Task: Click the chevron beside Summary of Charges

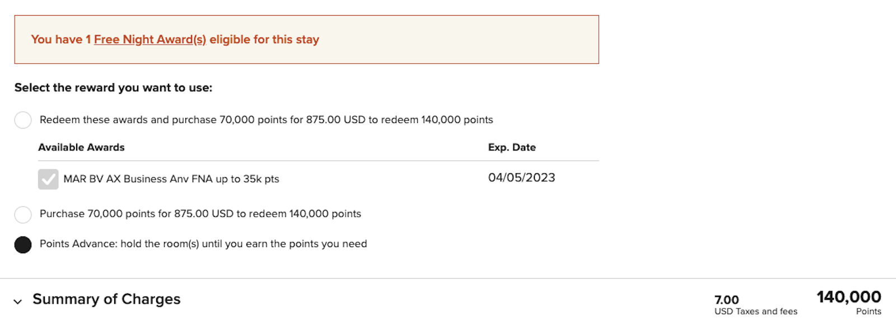Action: pos(18,300)
